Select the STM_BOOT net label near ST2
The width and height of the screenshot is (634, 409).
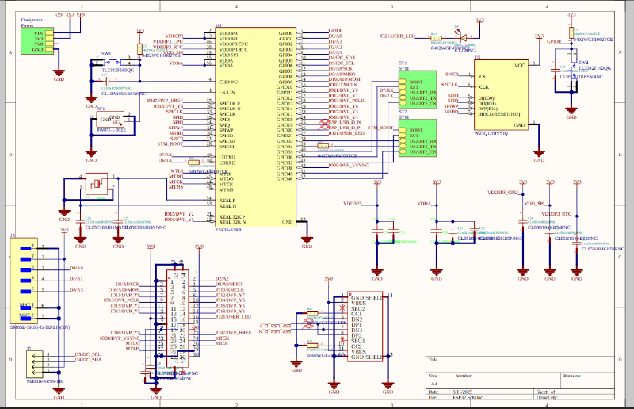[380, 127]
